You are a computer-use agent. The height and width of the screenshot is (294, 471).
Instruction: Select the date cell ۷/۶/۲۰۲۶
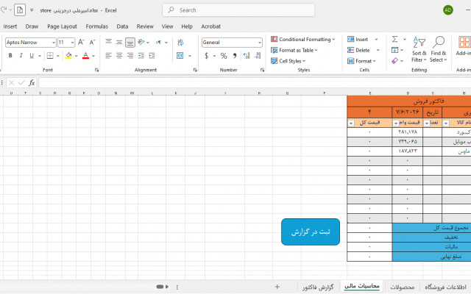(407, 112)
